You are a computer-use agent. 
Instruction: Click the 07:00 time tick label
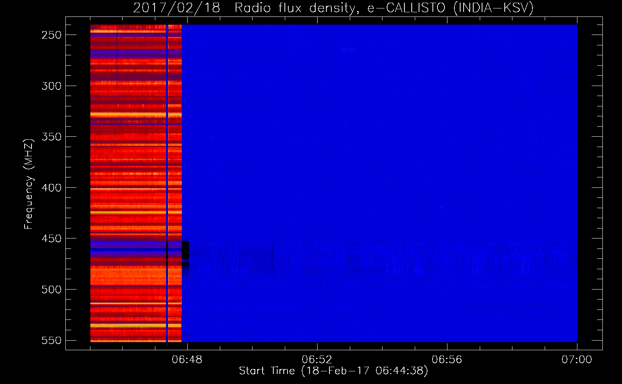pos(577,360)
